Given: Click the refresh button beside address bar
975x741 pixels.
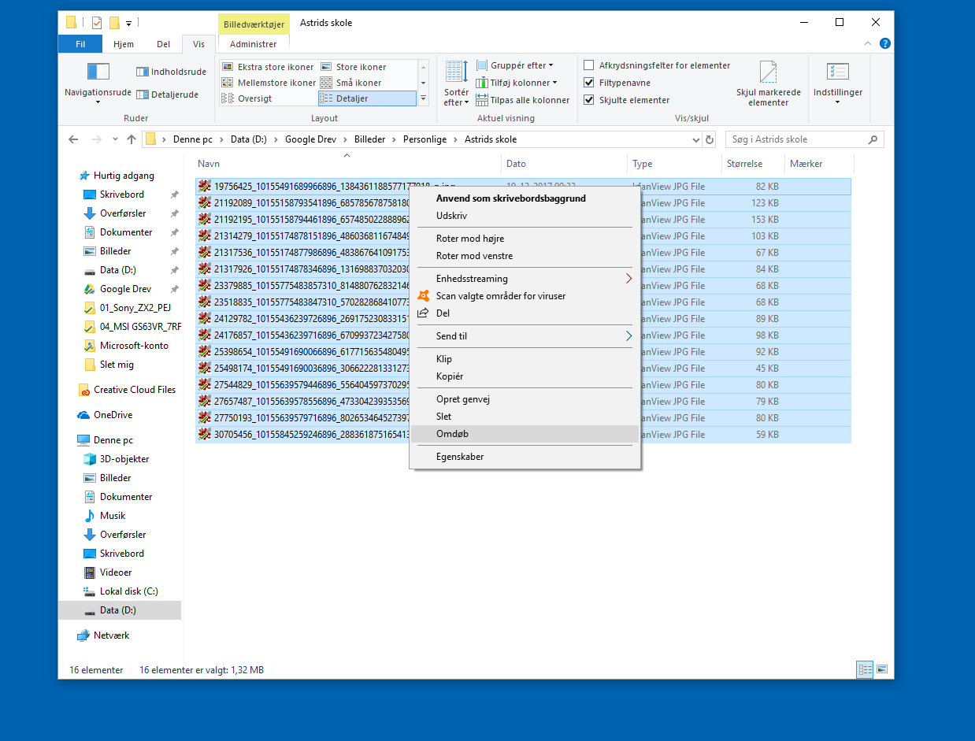Looking at the screenshot, I should [710, 139].
